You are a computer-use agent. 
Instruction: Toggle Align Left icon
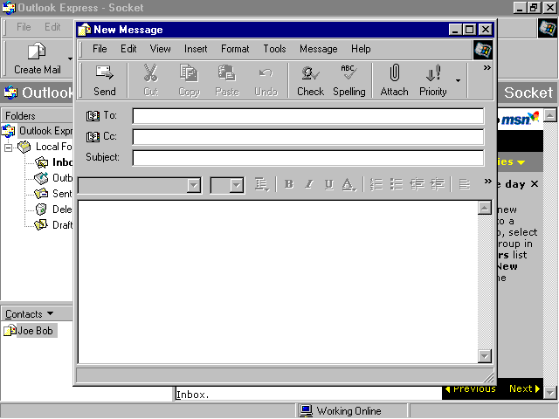464,184
